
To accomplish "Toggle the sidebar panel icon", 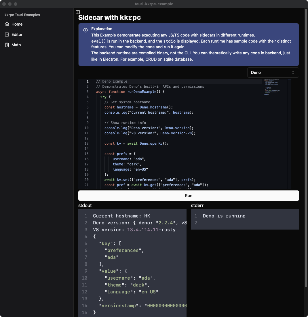I will coord(78,12).
